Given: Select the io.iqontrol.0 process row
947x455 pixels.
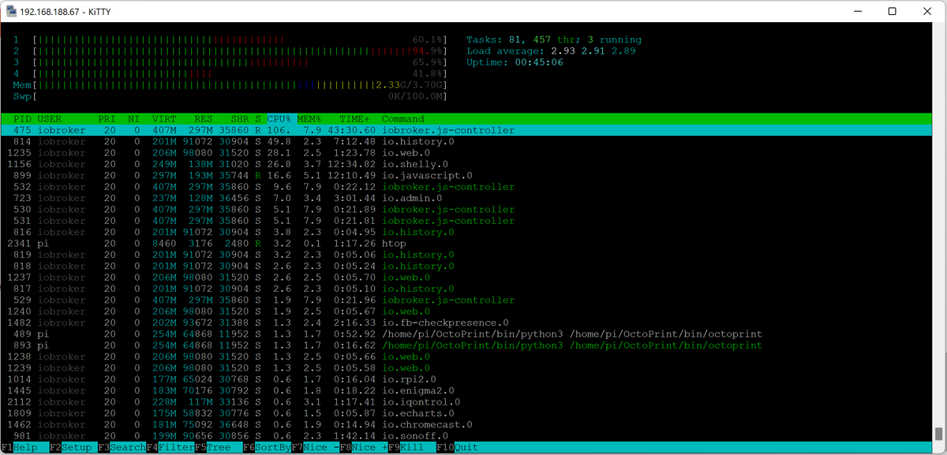Looking at the screenshot, I should pos(466,402).
